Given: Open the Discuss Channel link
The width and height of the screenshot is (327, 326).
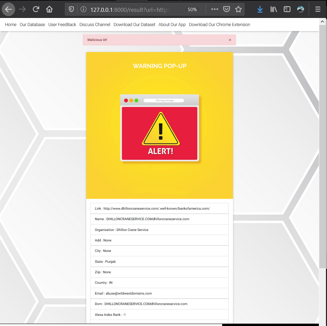Looking at the screenshot, I should [x=95, y=25].
